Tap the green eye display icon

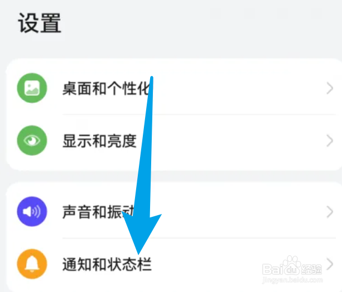click(32, 140)
